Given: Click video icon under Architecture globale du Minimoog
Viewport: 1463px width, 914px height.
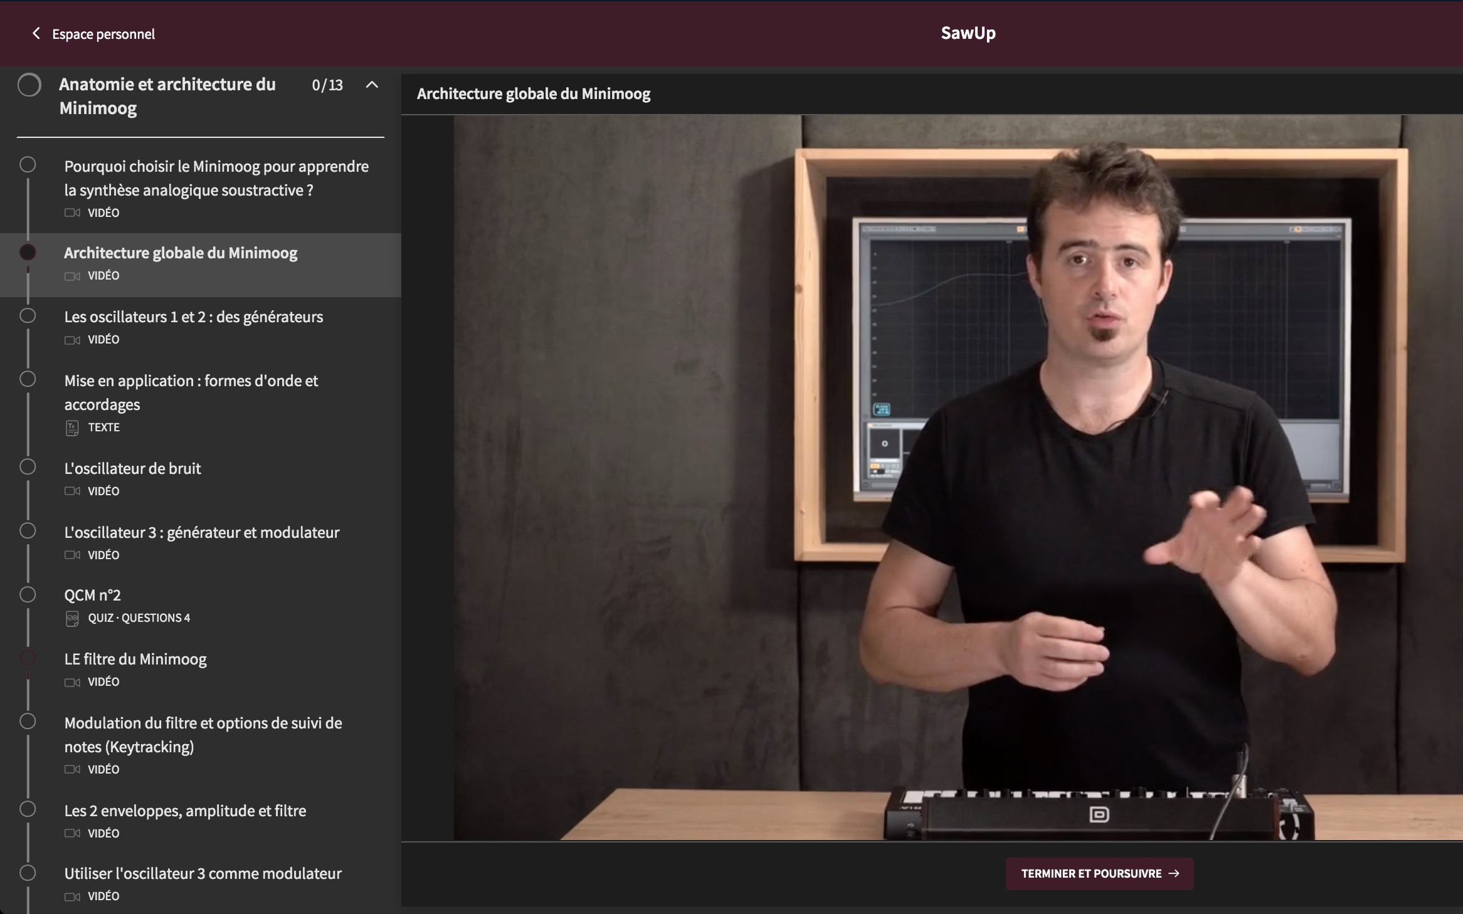Looking at the screenshot, I should tap(72, 276).
